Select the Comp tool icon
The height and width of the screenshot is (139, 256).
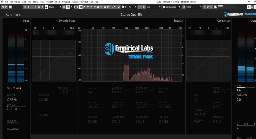[x=108, y=7]
